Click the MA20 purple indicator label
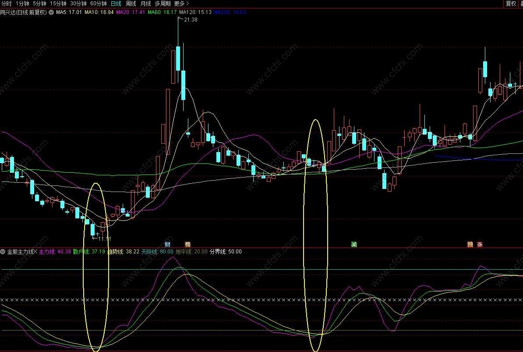 point(131,12)
